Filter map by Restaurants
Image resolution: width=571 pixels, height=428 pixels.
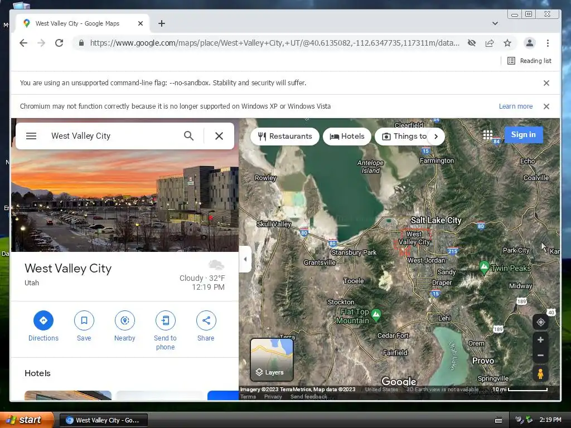tap(285, 137)
